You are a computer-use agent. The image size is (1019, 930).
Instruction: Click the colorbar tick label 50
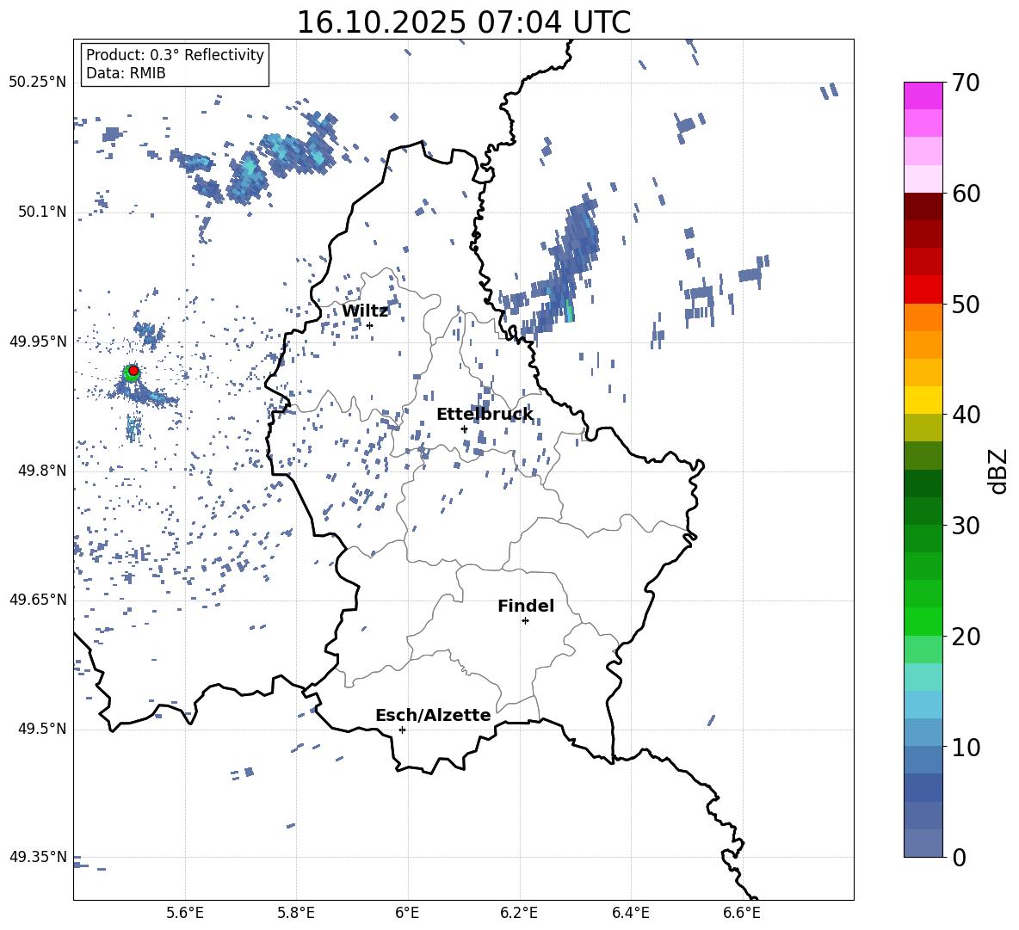(x=966, y=304)
